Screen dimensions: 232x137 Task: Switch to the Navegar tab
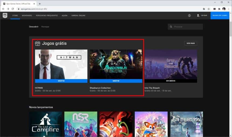point(45,27)
